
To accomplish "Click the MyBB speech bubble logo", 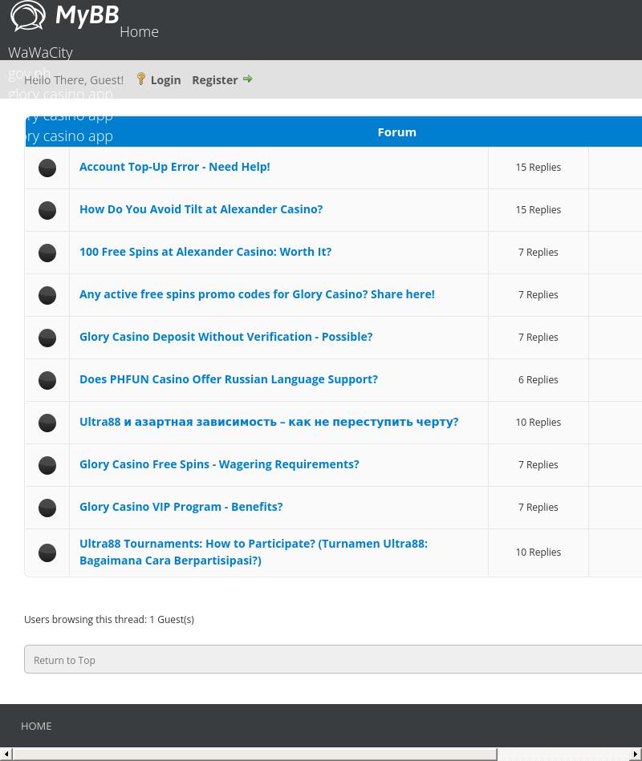I will click(x=29, y=16).
